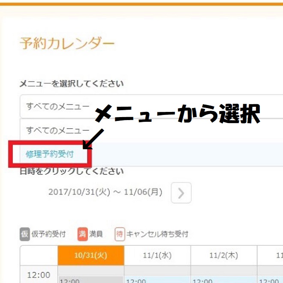Select the 11/2(木) column header
Viewport: 283px width, 283px height.
click(x=224, y=255)
